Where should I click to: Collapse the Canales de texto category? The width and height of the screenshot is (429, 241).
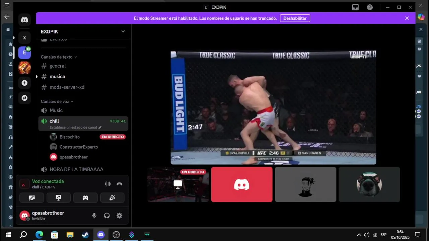(59, 57)
